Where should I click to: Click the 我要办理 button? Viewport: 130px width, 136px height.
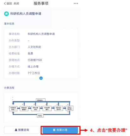(x=60, y=130)
